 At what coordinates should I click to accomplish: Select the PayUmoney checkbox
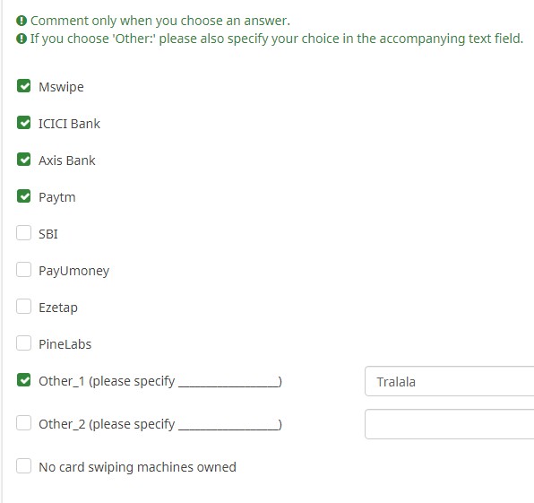[x=23, y=270]
